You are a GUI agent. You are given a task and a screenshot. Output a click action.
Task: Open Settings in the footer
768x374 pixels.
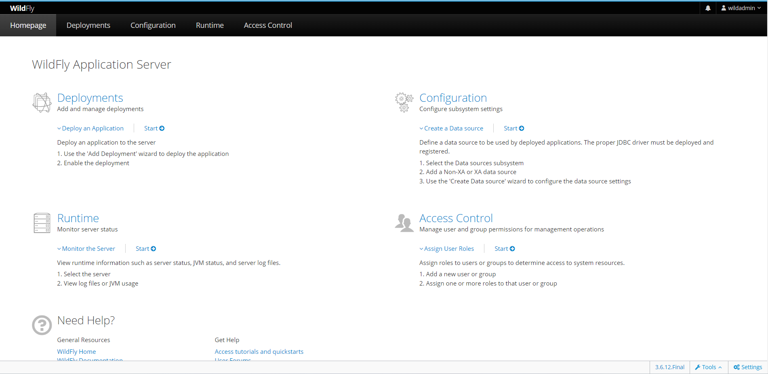point(748,367)
